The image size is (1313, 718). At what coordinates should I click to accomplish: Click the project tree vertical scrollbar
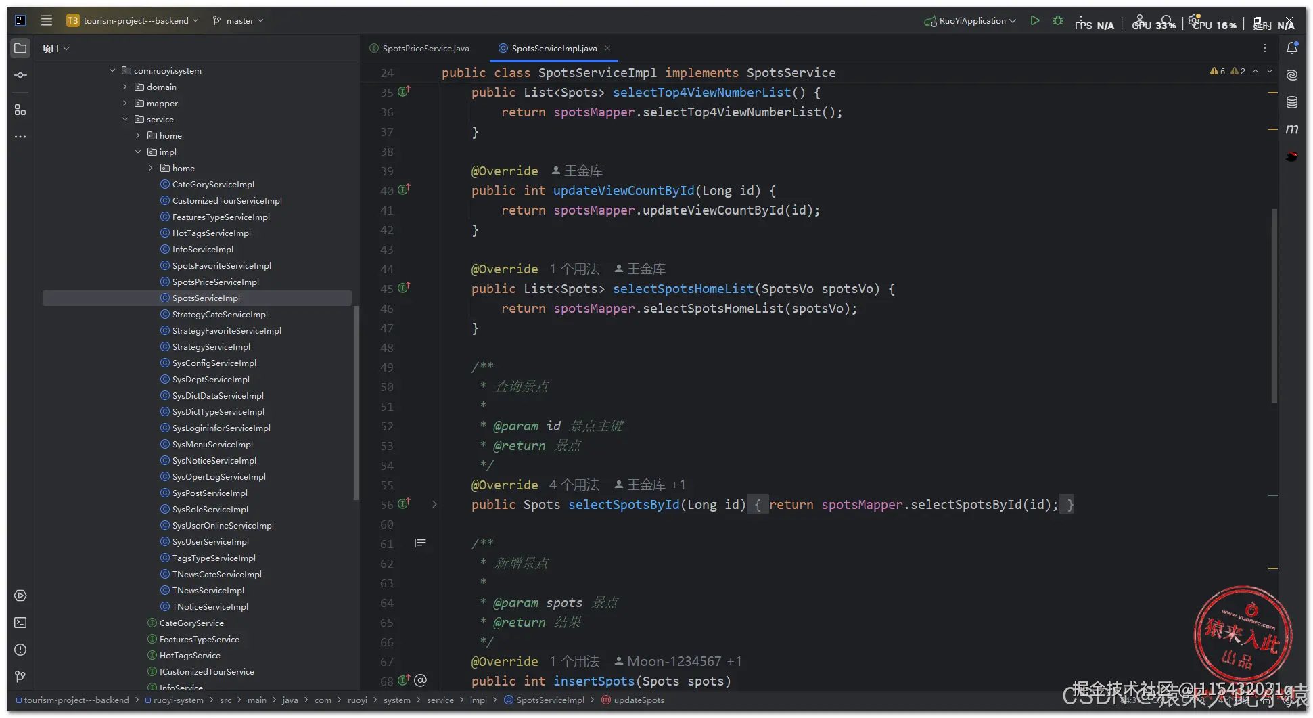pyautogui.click(x=356, y=403)
